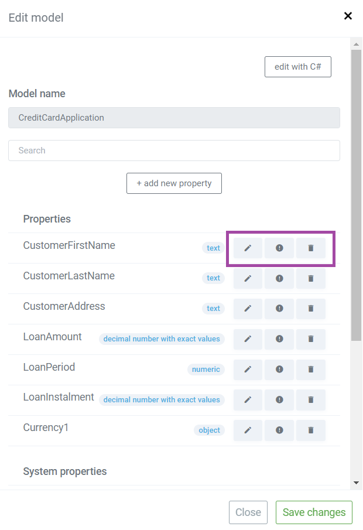This screenshot has width=363, height=530.
Task: Click the Model name text field
Action: click(174, 118)
